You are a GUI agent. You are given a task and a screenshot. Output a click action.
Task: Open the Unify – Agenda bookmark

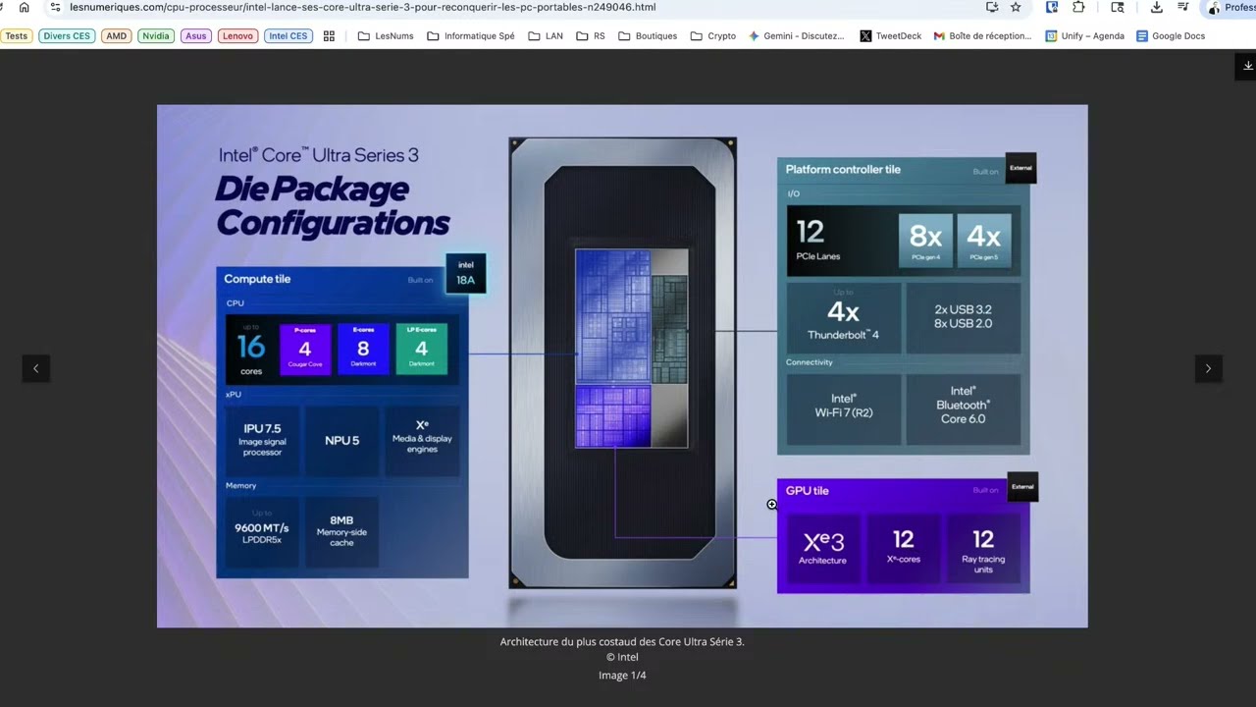pos(1084,36)
